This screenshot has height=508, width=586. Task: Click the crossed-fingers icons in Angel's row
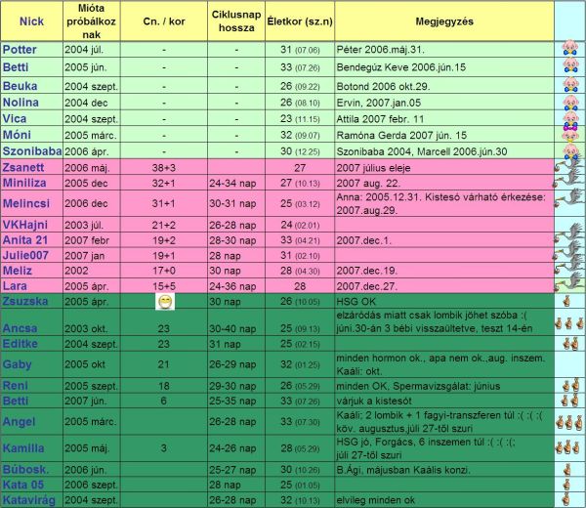click(568, 423)
